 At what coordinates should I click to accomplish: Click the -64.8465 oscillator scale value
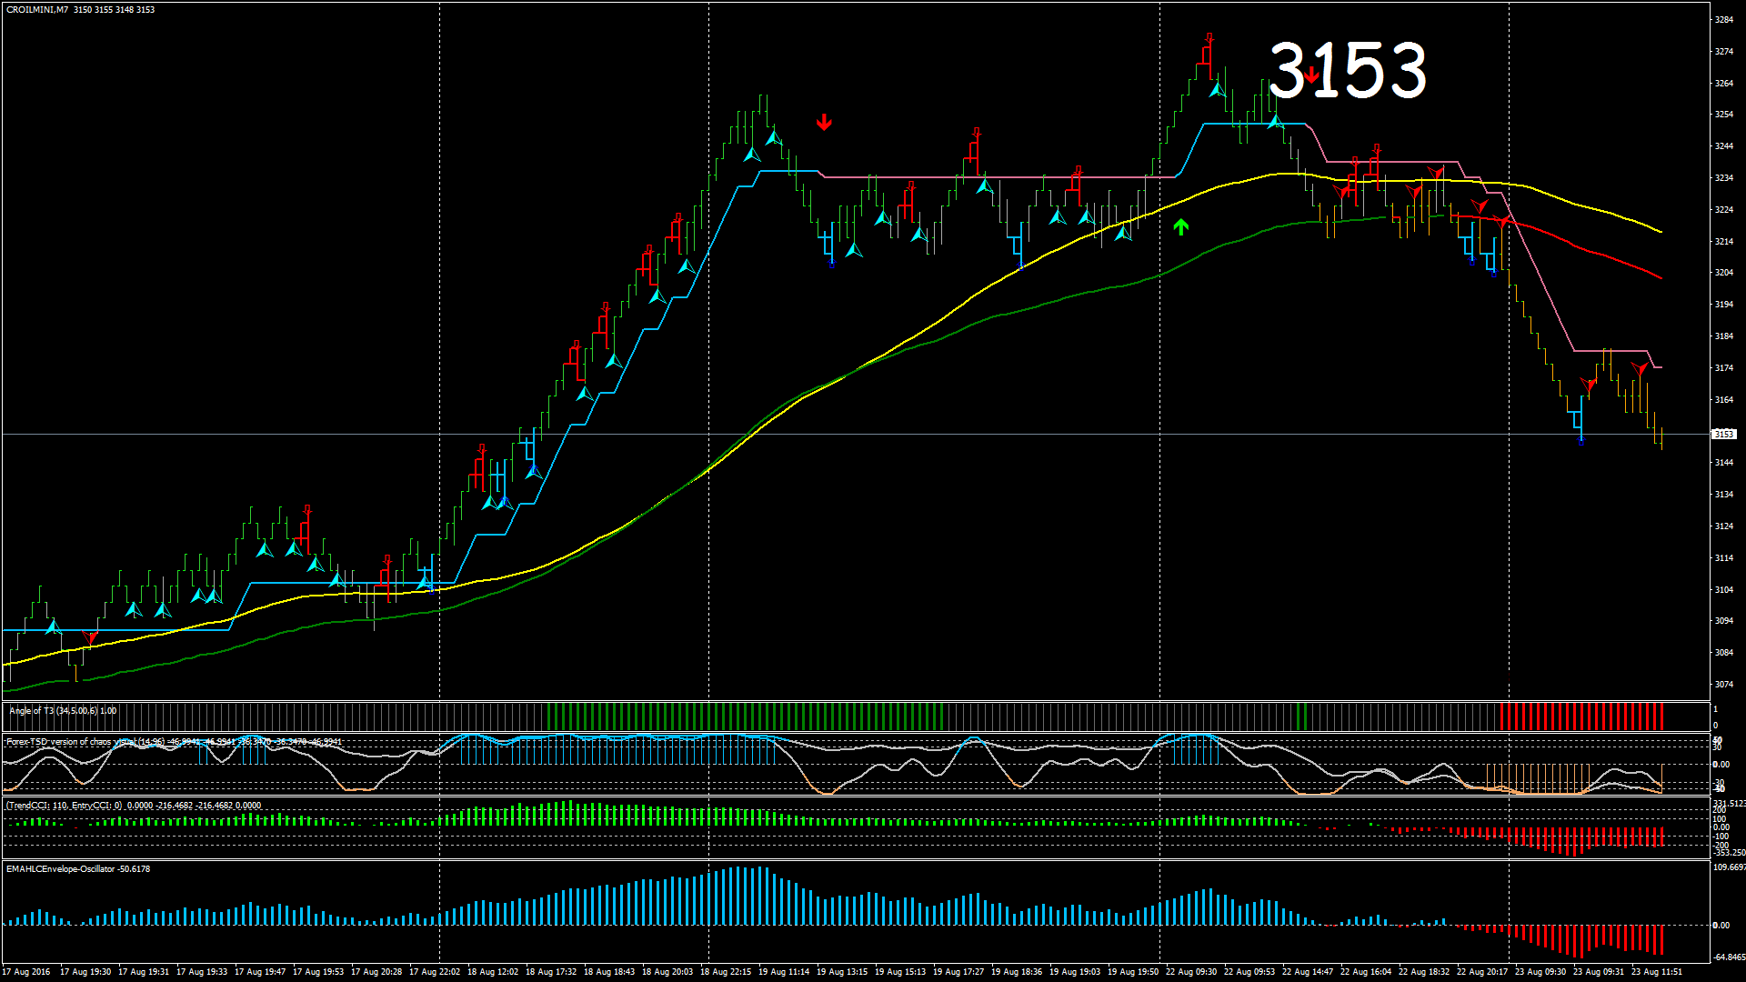pyautogui.click(x=1729, y=957)
